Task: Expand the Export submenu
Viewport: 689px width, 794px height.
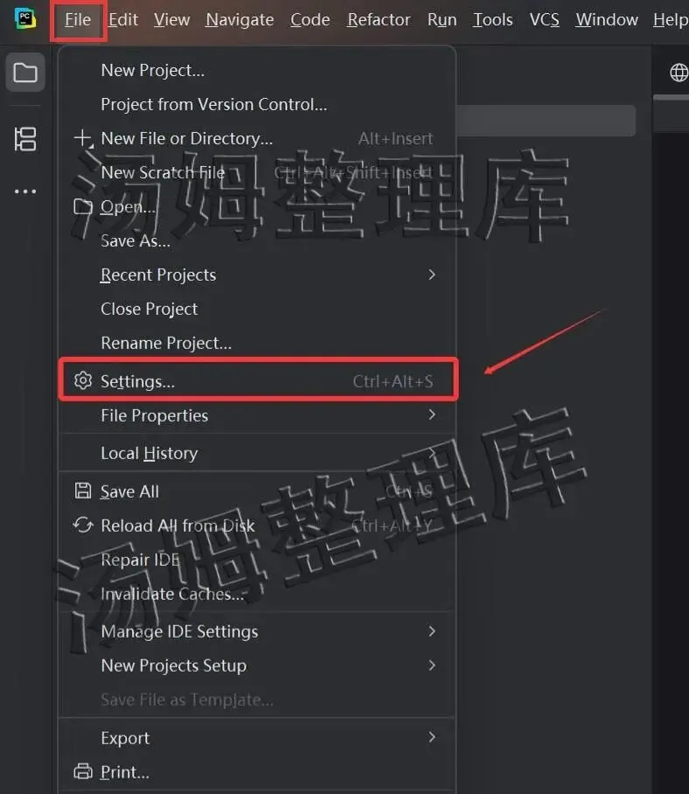Action: [432, 738]
